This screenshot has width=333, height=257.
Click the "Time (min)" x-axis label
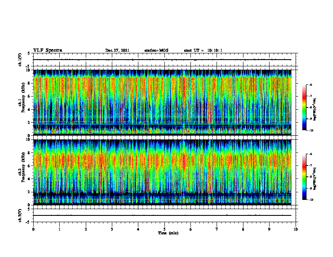click(168, 233)
